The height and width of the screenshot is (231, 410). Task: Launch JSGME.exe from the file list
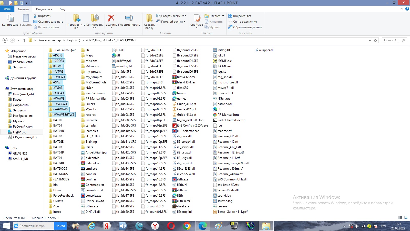point(222,61)
